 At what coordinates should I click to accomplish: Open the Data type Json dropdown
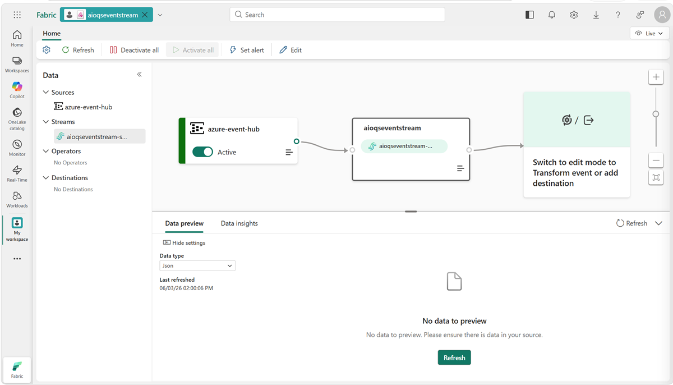tap(197, 266)
